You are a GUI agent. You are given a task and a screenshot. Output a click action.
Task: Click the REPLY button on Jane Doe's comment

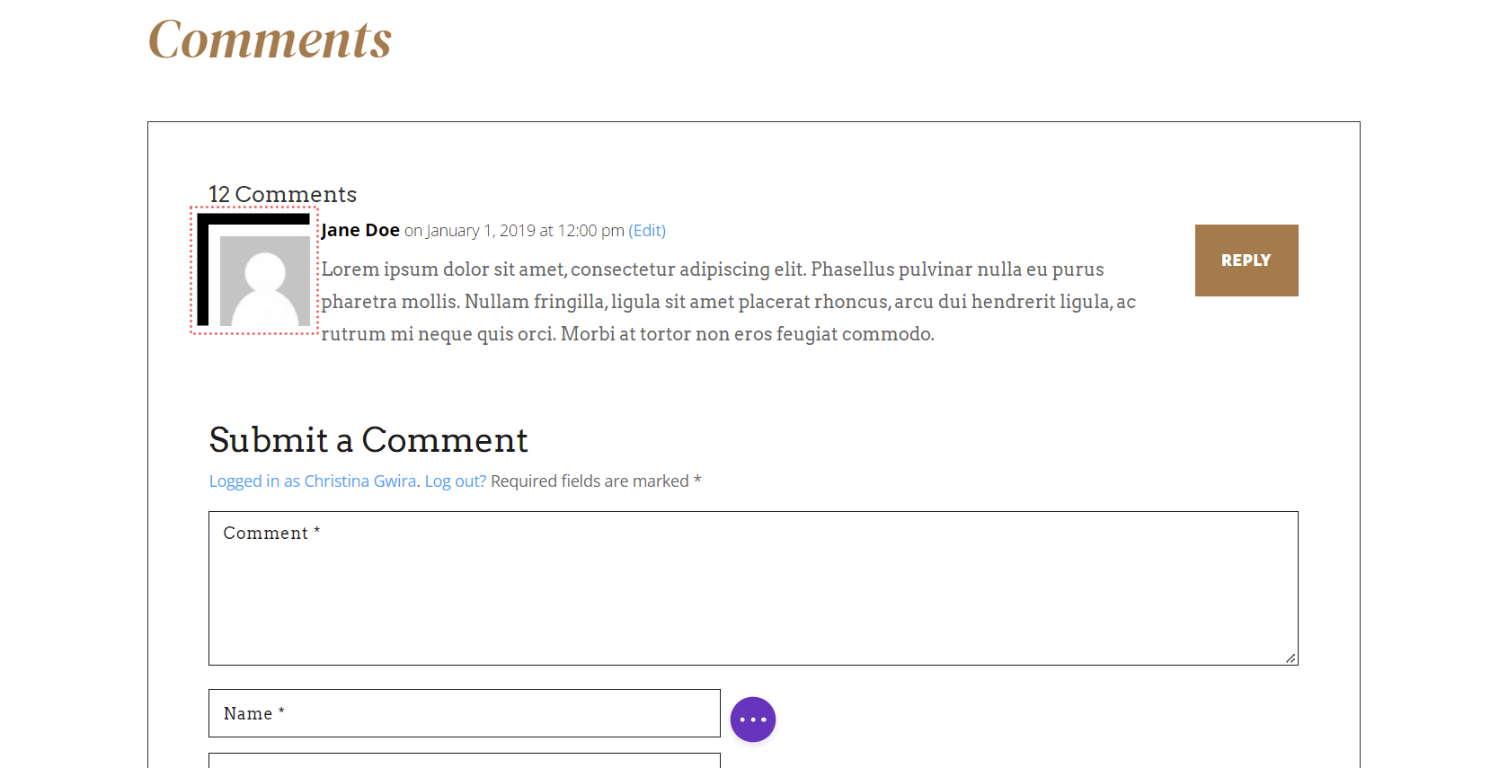tap(1246, 260)
